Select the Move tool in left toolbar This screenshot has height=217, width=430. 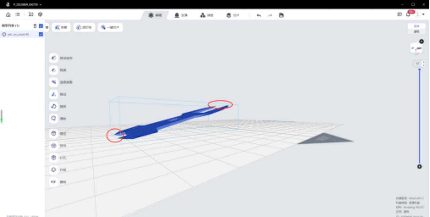pos(53,94)
